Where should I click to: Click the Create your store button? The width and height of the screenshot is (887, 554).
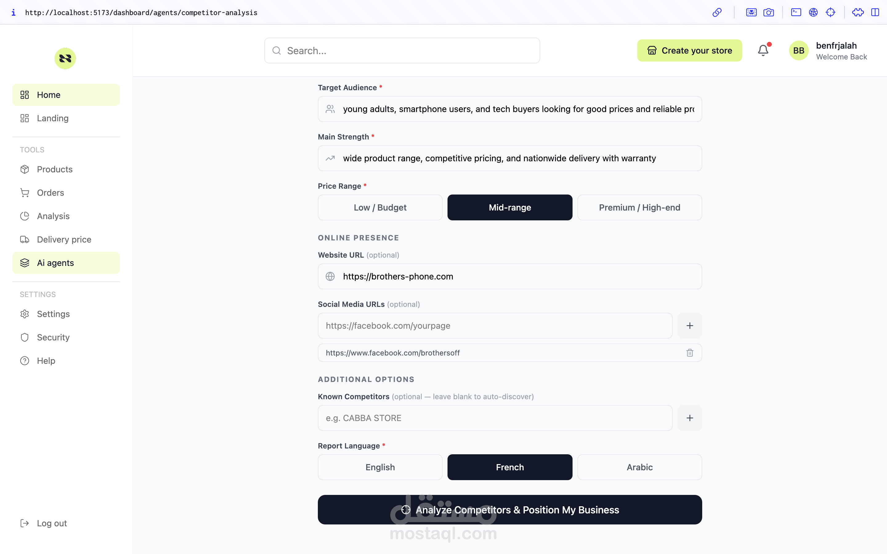point(690,50)
